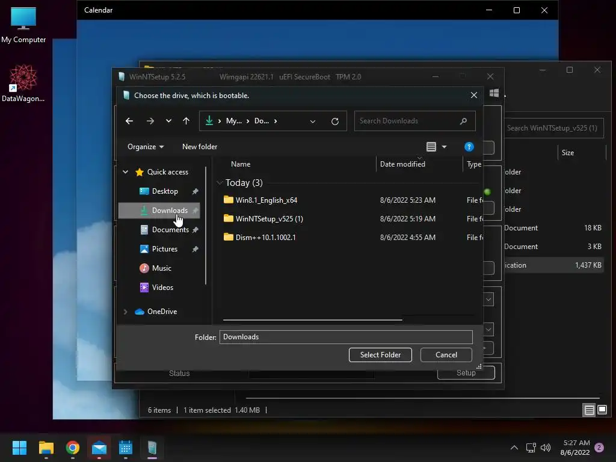This screenshot has width=616, height=462.
Task: Launch Google Chrome from taskbar
Action: pos(73,448)
